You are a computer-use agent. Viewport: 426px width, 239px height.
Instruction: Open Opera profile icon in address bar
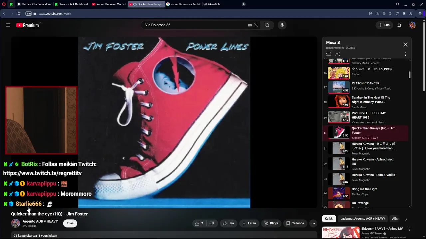tap(411, 14)
